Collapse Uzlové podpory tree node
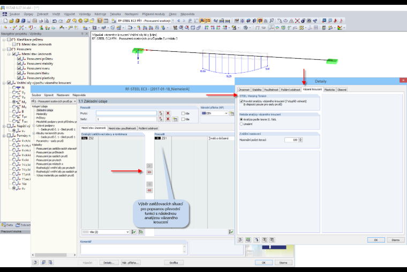The image size is (407, 272). (34, 126)
